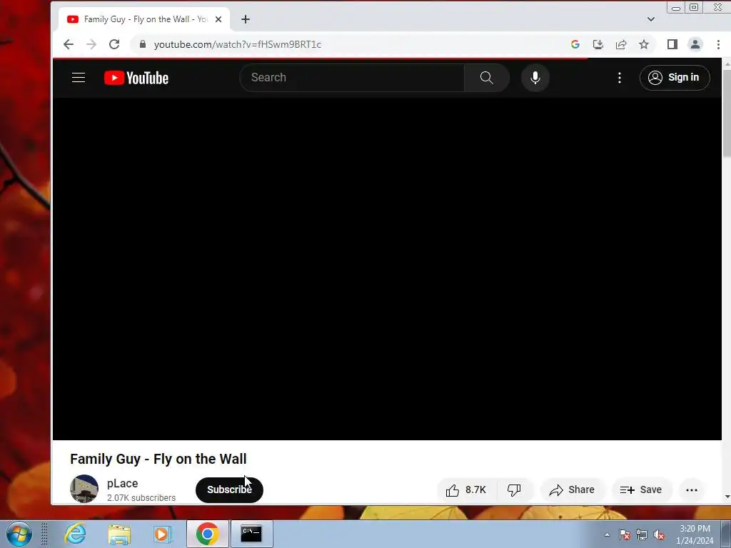Click the 8.7K like count
731x548 pixels.
click(x=475, y=490)
